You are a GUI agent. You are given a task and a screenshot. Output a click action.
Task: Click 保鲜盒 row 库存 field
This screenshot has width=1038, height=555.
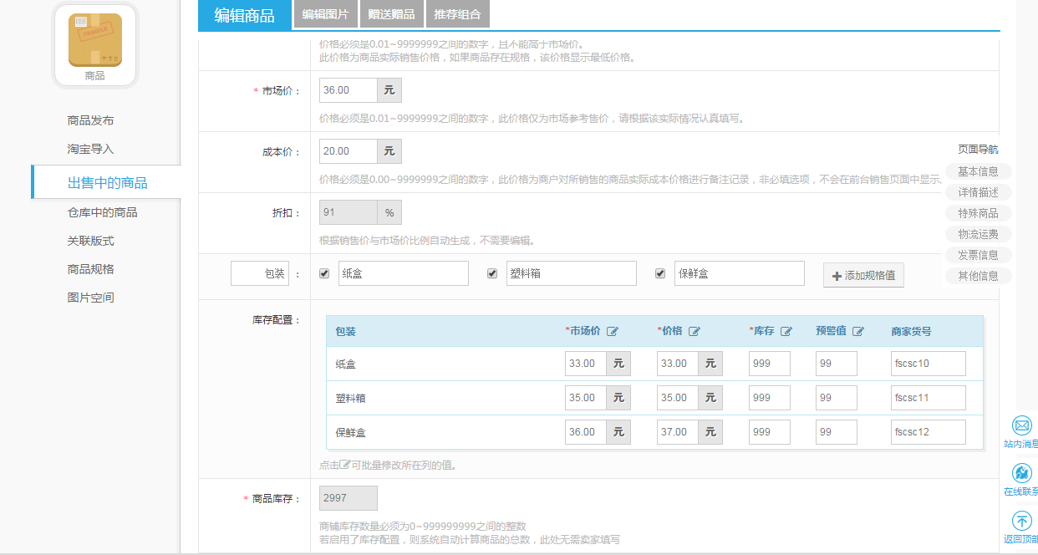point(770,432)
